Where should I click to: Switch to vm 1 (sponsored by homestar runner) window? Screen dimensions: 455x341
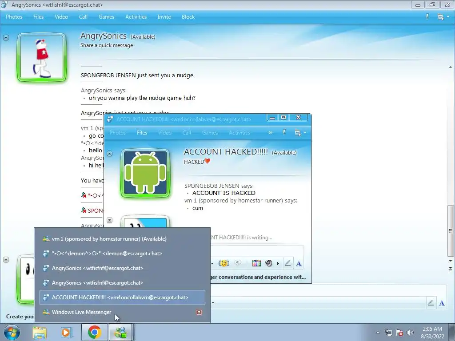pos(122,239)
